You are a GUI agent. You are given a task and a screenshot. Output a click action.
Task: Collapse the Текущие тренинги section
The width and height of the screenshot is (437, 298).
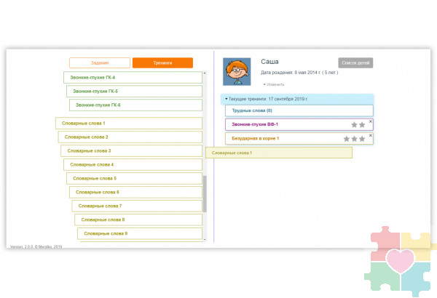pyautogui.click(x=227, y=98)
